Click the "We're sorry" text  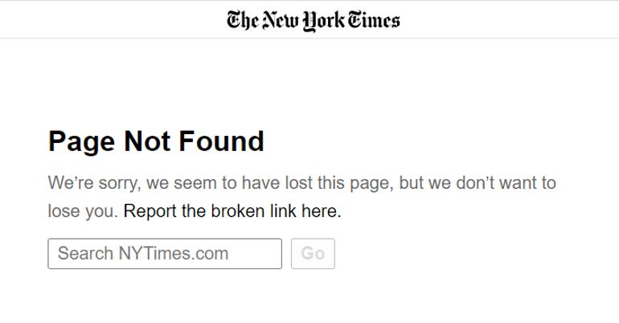94,182
